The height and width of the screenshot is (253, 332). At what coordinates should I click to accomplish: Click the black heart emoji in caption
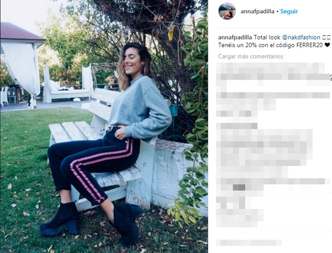coord(327,45)
